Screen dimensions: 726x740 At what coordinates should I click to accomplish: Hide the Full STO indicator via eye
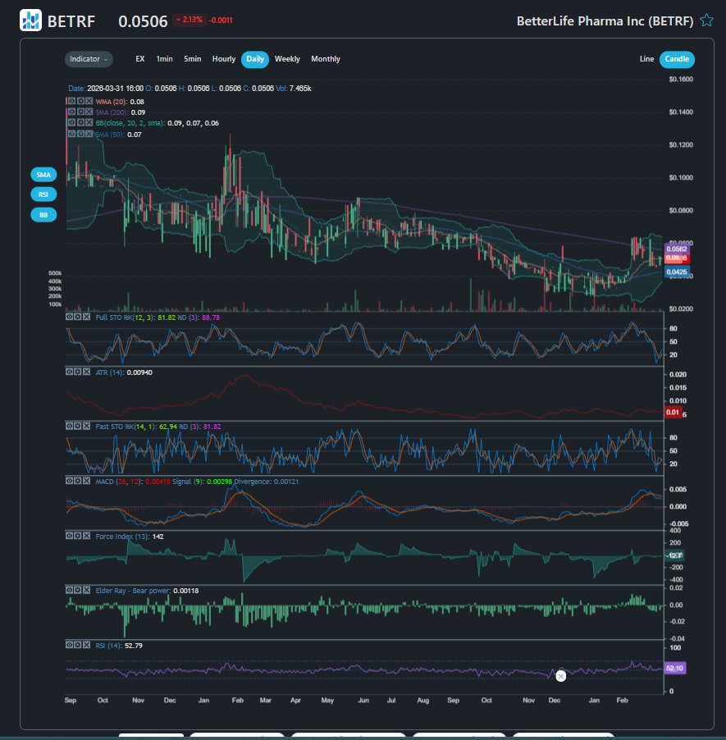point(70,317)
